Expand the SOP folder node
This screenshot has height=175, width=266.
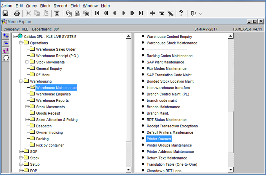pyautogui.click(x=21, y=151)
